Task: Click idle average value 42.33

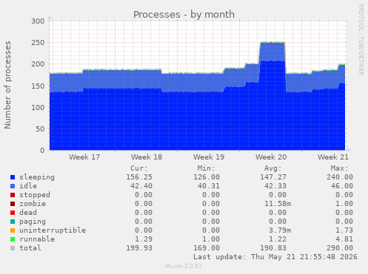Action: tap(275, 186)
